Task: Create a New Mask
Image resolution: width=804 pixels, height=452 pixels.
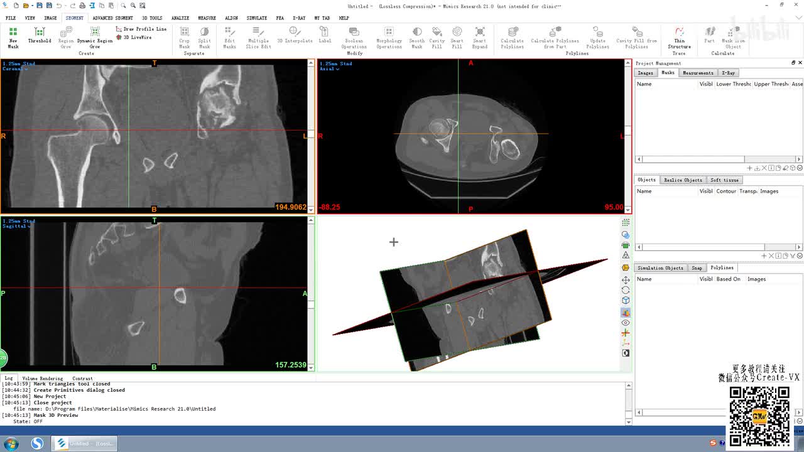Action: [x=13, y=37]
